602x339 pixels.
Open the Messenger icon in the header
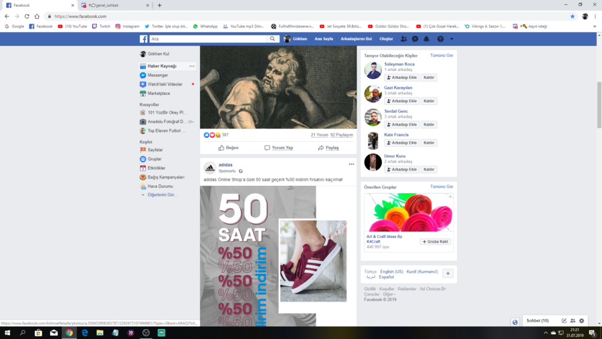(415, 39)
